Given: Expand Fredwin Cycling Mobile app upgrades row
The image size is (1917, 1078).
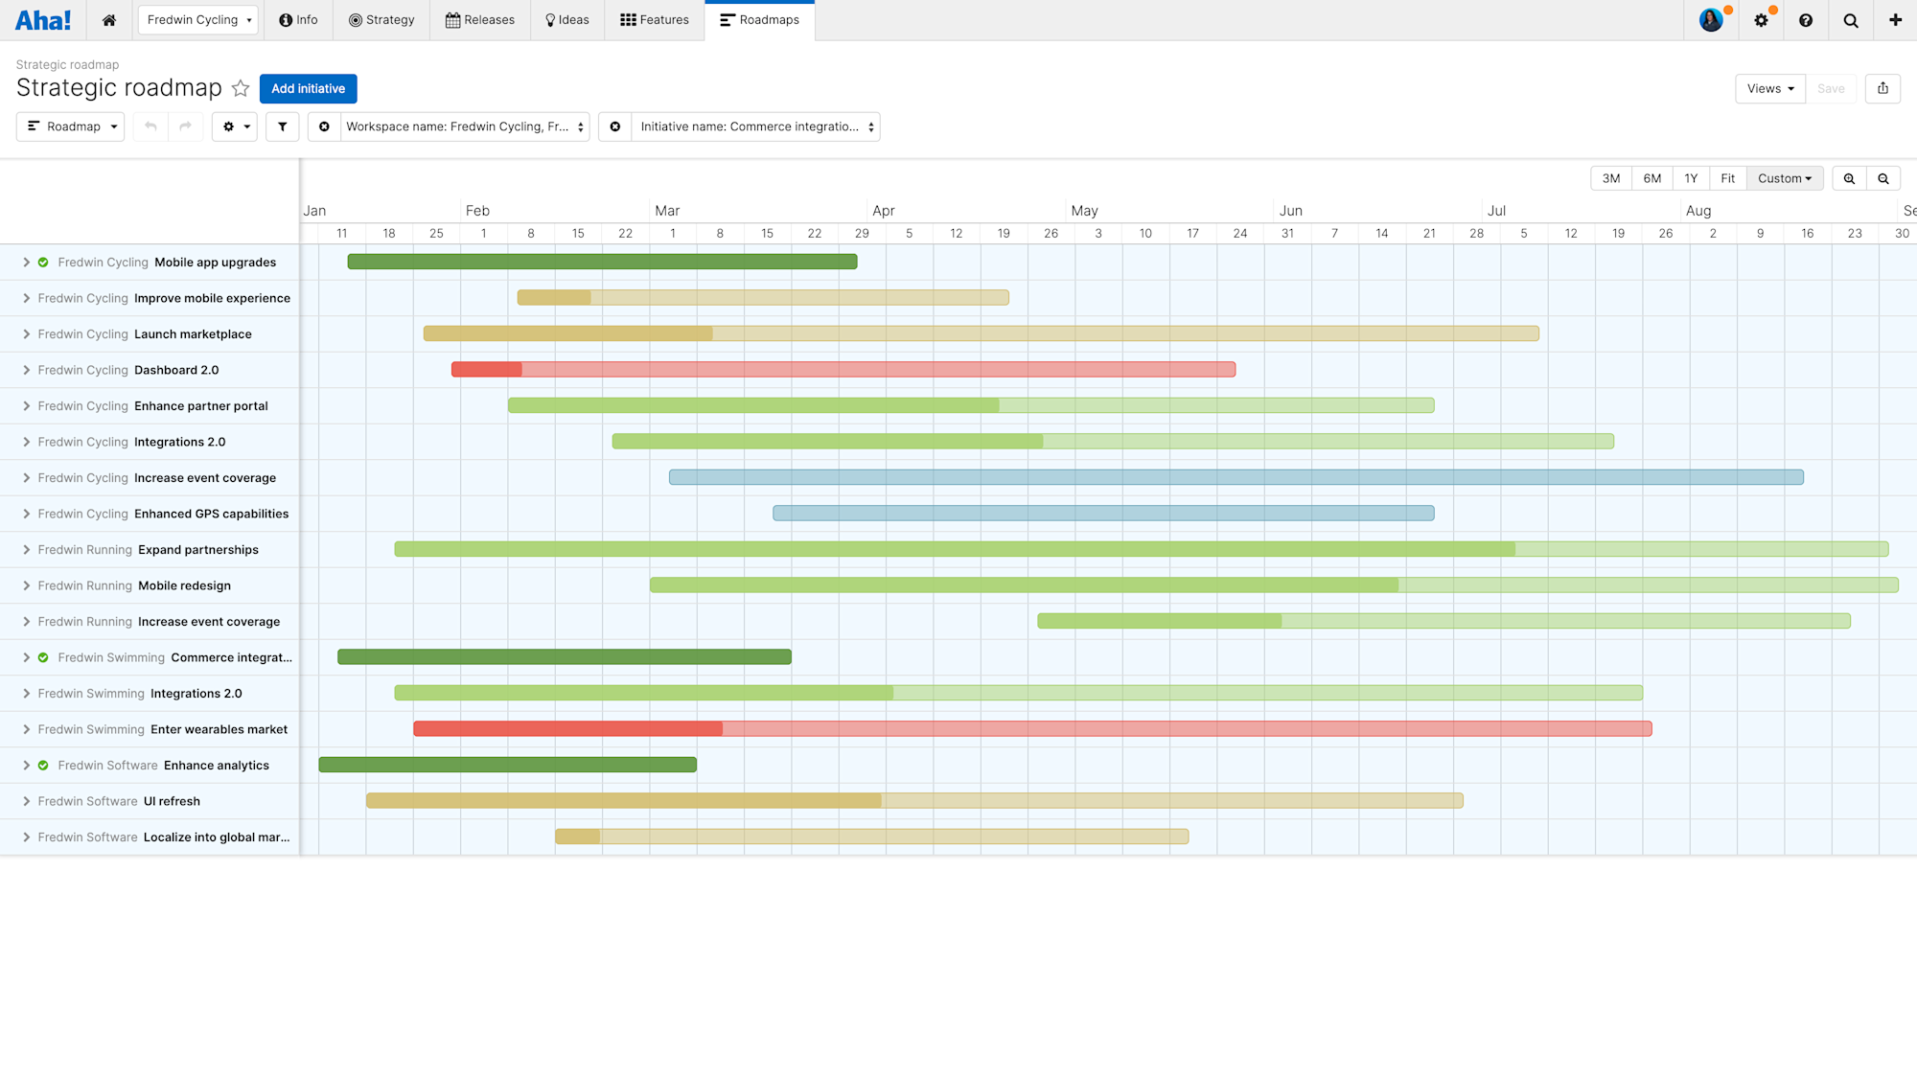Looking at the screenshot, I should tap(26, 262).
